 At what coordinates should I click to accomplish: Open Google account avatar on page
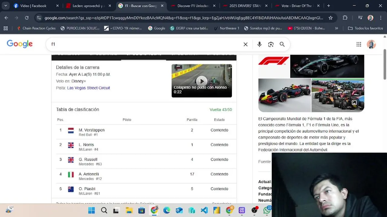click(x=371, y=44)
